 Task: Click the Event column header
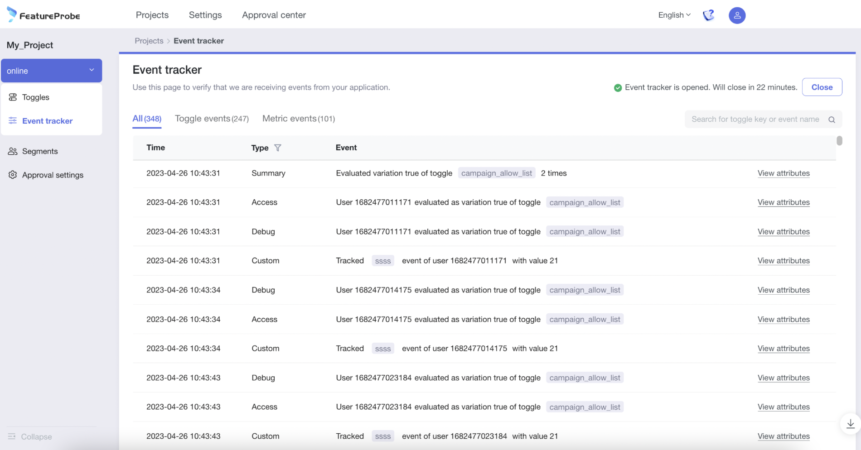(346, 148)
